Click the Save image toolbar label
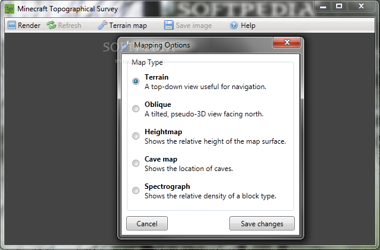 coord(194,26)
